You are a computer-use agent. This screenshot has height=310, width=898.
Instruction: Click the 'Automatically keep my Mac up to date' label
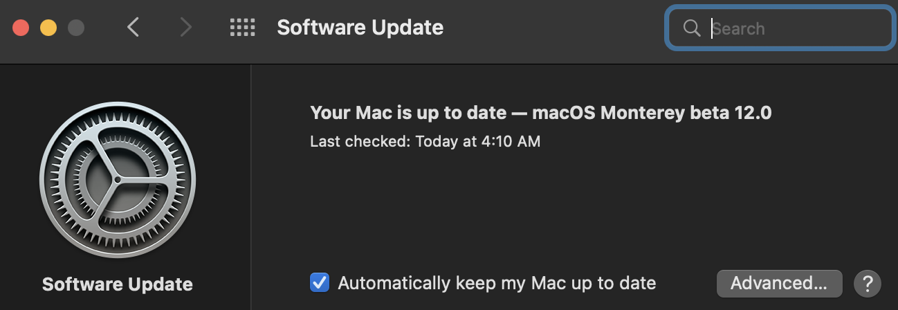pyautogui.click(x=496, y=283)
